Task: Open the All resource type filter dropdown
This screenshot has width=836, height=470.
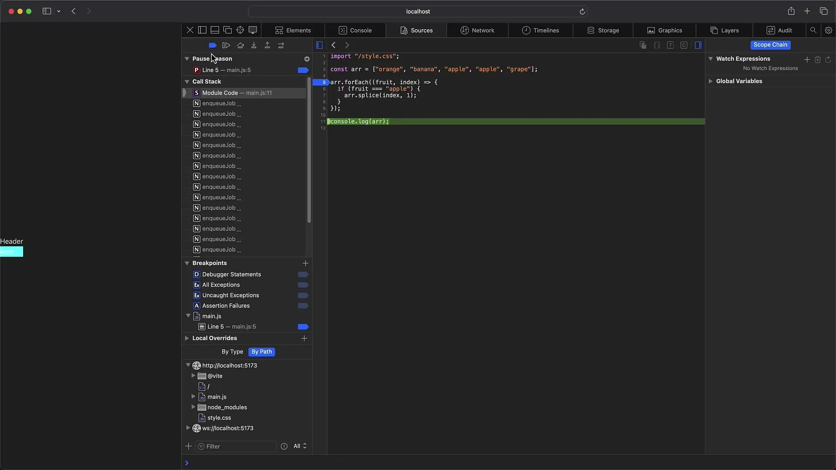Action: click(300, 446)
